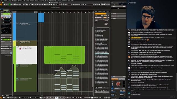This screenshot has height=99, width=177.
Task: Select the Zoom magnifier tool
Action: point(43,4)
